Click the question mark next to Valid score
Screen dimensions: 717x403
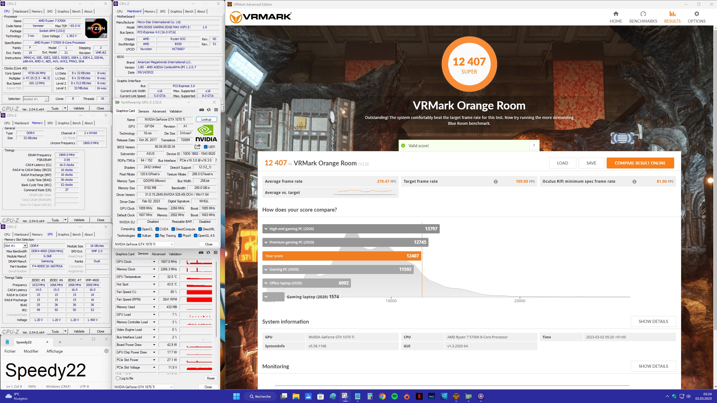534,146
